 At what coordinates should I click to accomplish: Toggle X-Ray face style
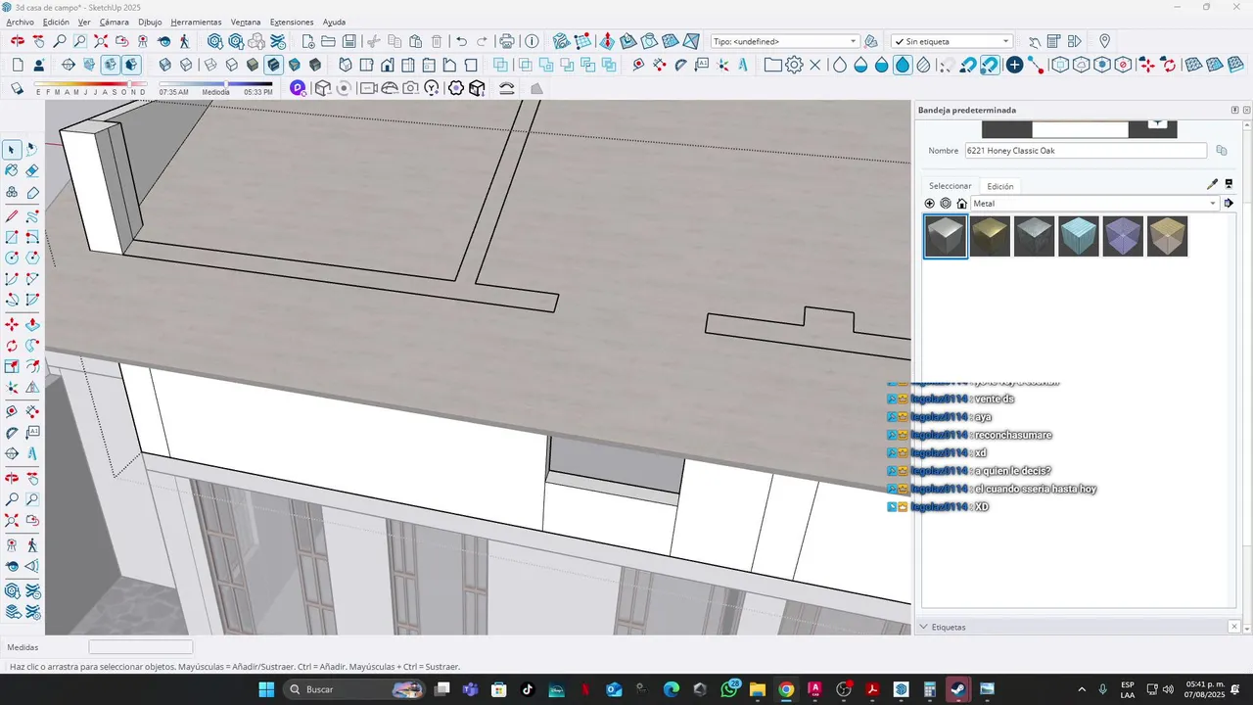[164, 65]
